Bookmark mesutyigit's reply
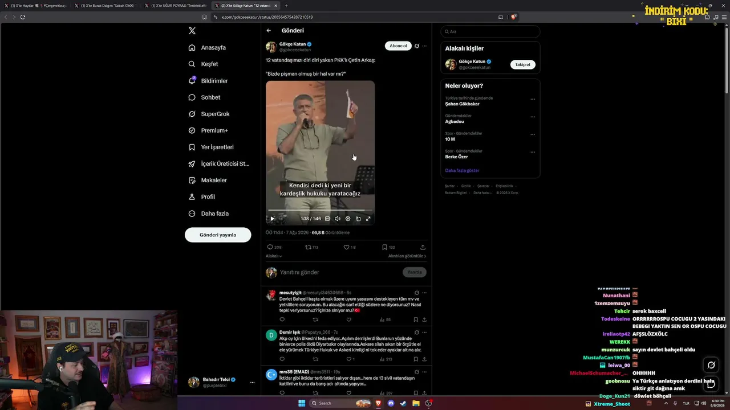The width and height of the screenshot is (730, 410). pos(416,319)
